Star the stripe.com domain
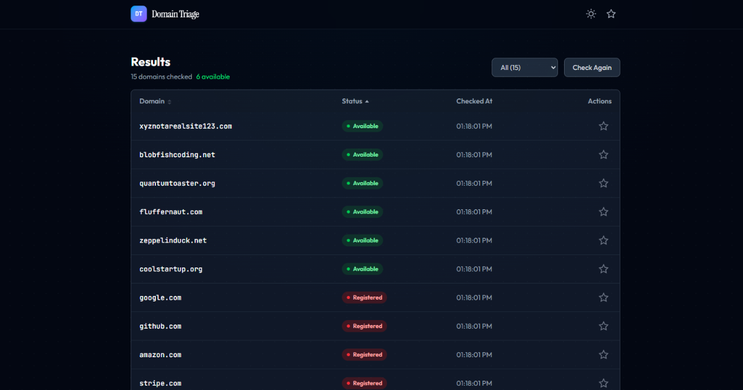The image size is (743, 390). tap(603, 383)
